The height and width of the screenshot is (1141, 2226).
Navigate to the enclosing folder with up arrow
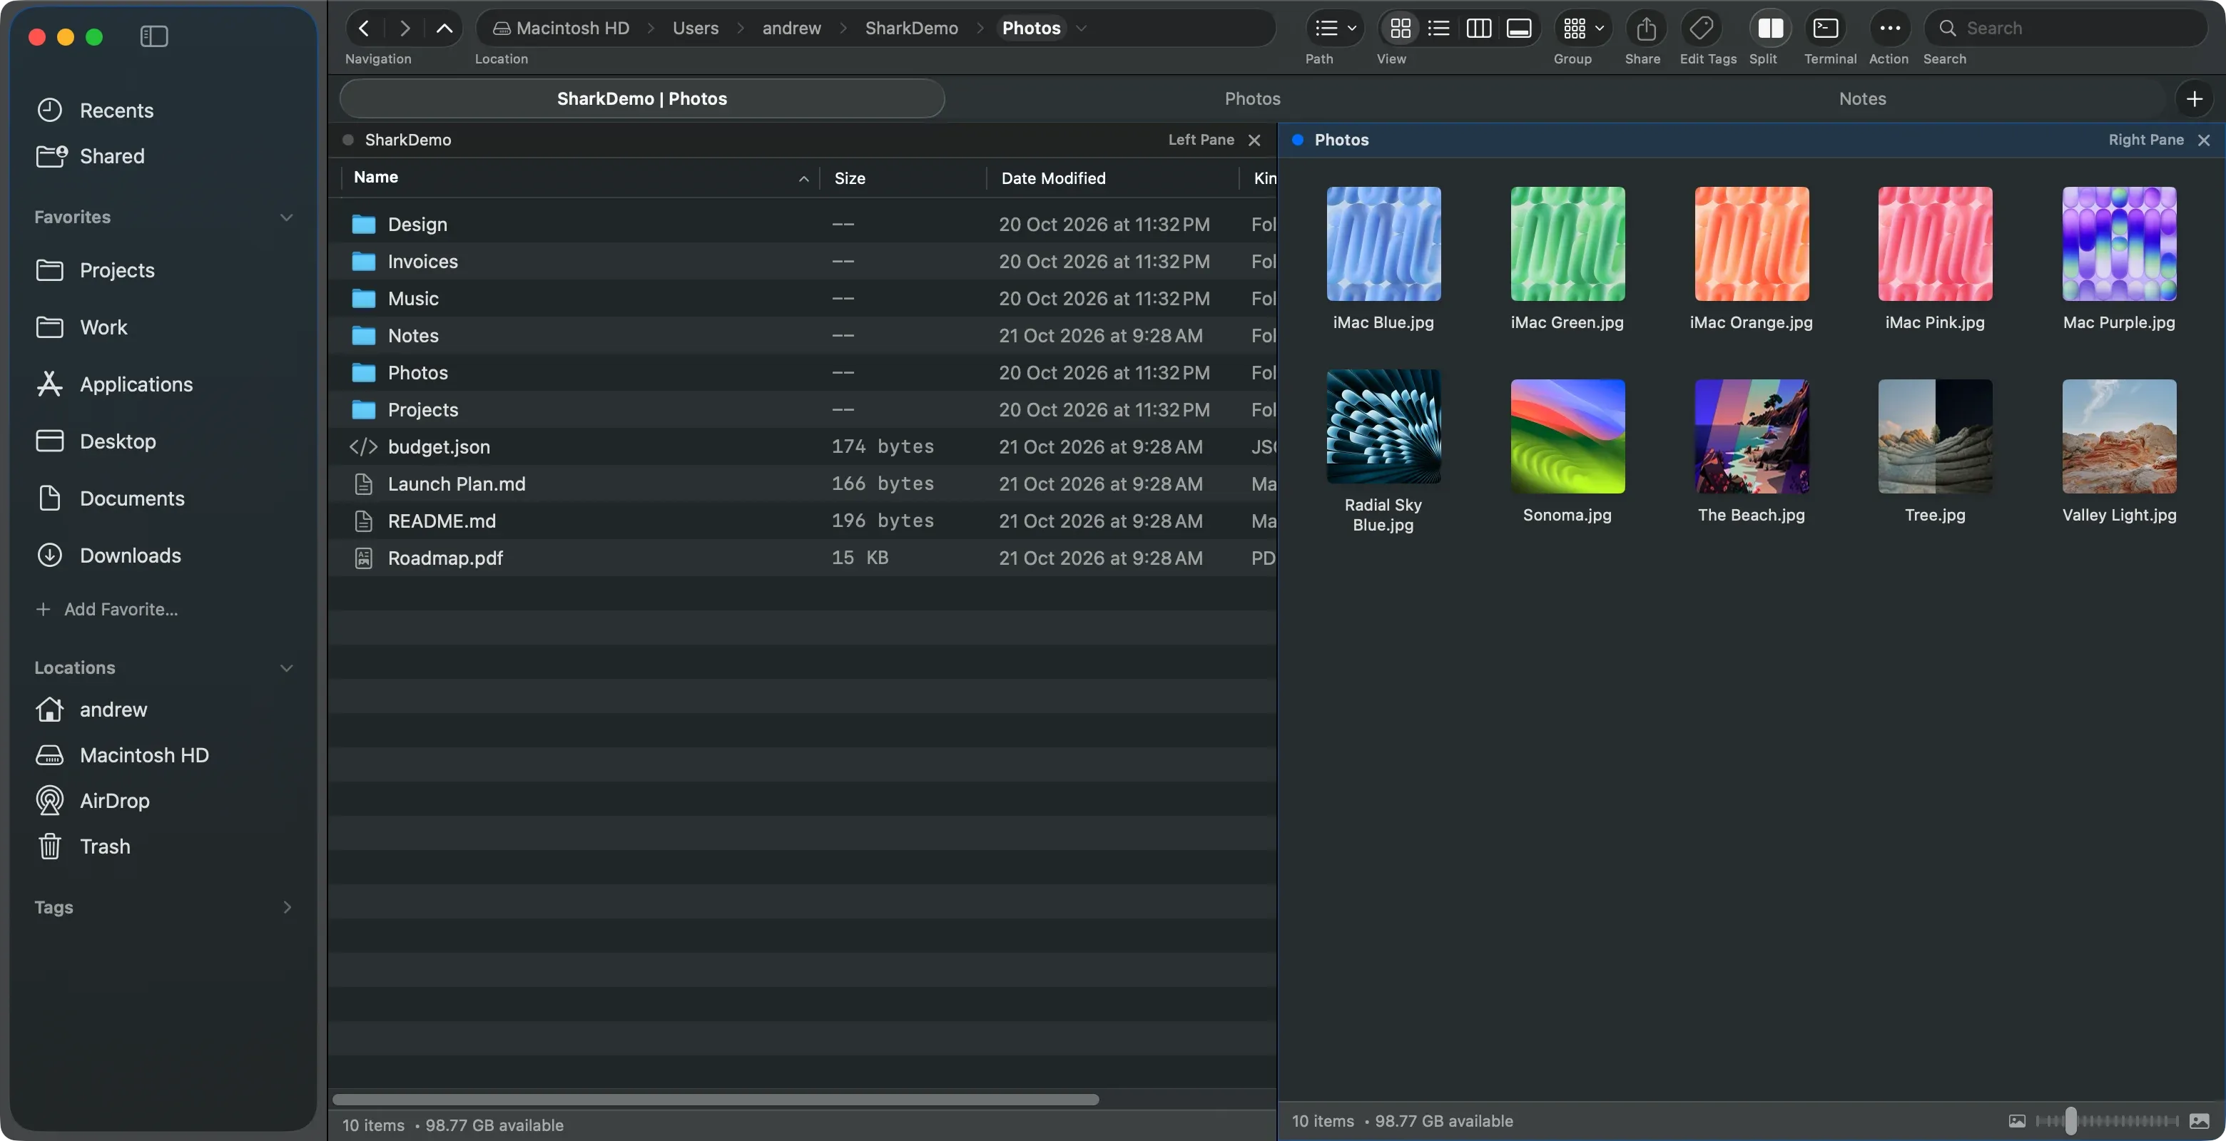[x=444, y=29]
